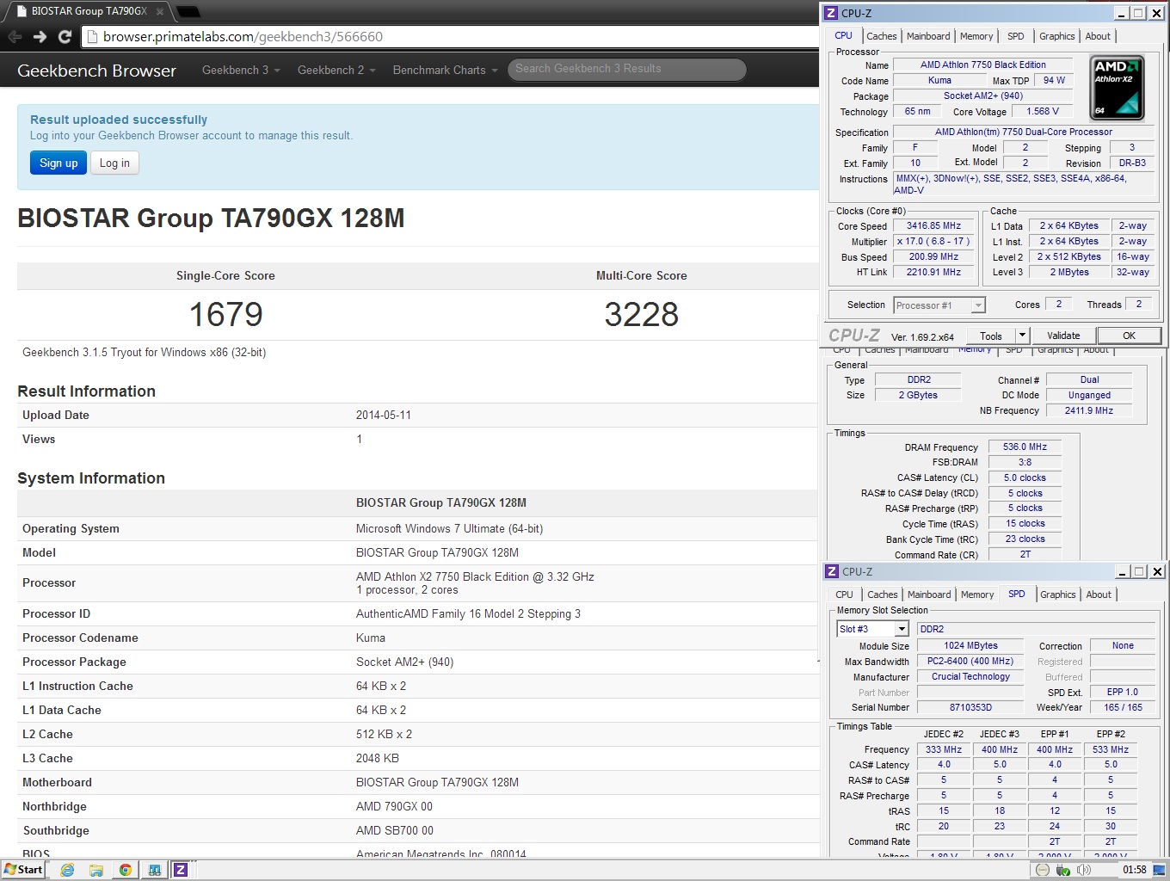This screenshot has width=1170, height=881.
Task: Click the browser address bar URL
Action: [243, 37]
